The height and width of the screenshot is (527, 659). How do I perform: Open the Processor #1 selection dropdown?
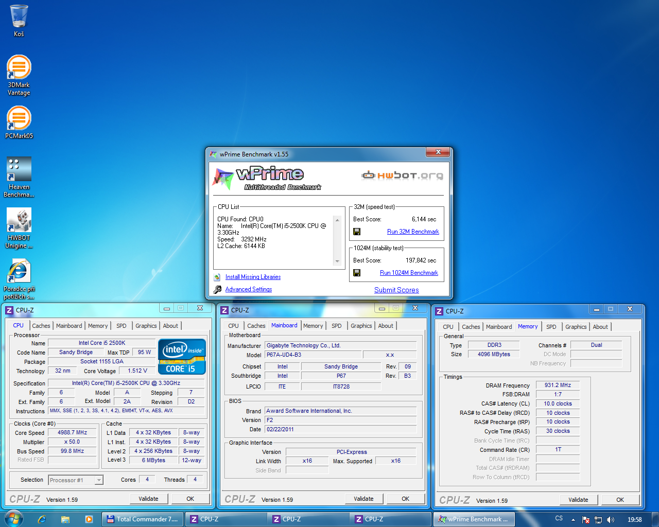click(x=76, y=480)
